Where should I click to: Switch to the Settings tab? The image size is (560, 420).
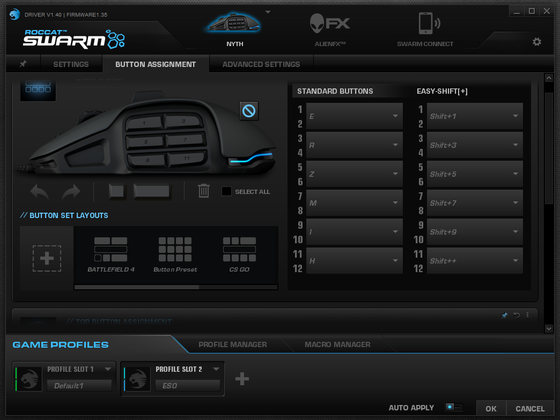(71, 64)
